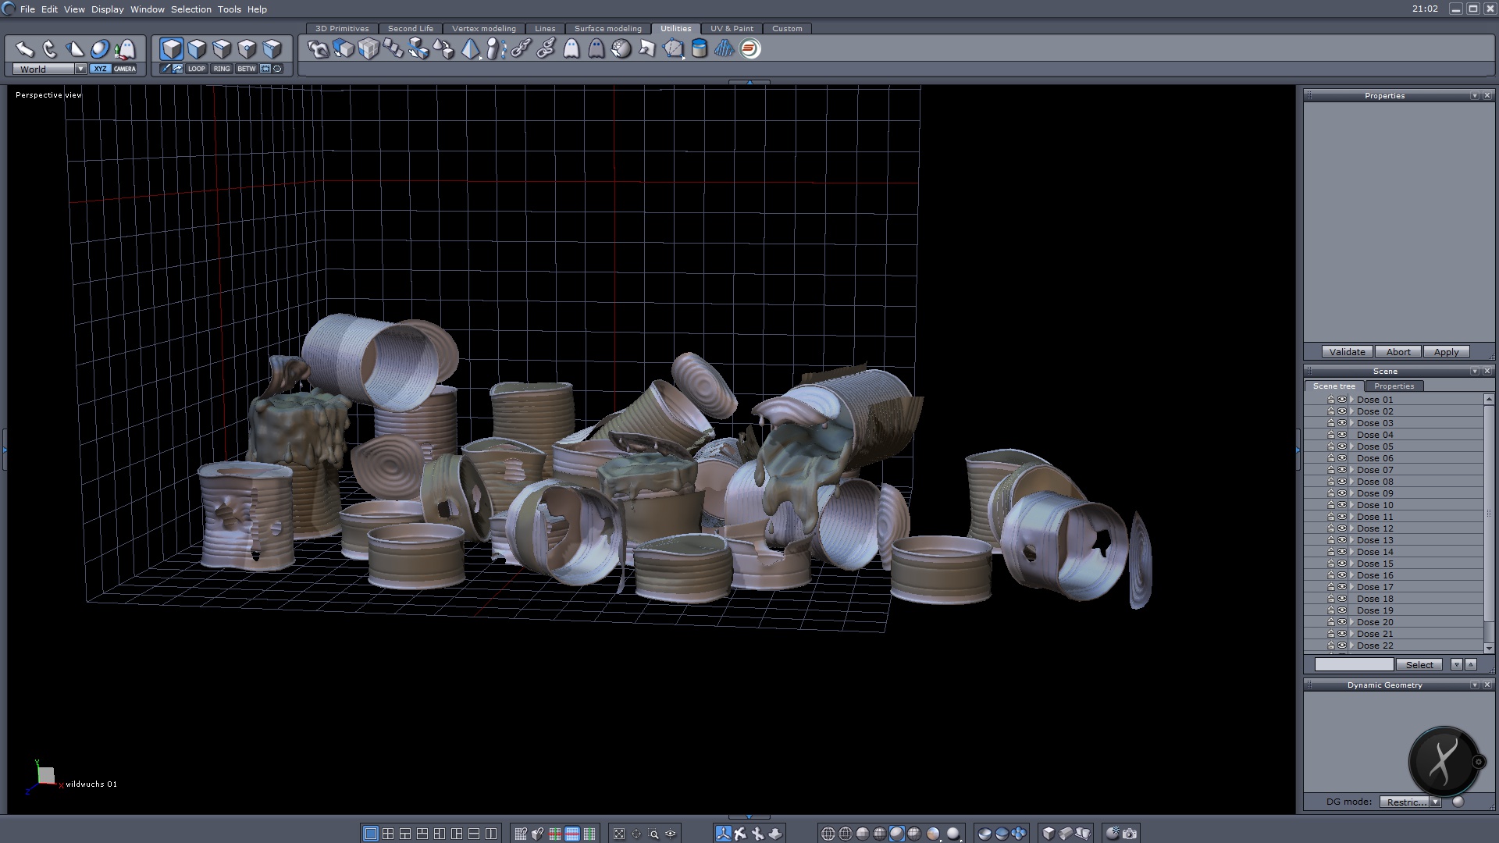Viewport: 1499px width, 843px height.
Task: Toggle visibility of Dose 05
Action: coord(1342,446)
